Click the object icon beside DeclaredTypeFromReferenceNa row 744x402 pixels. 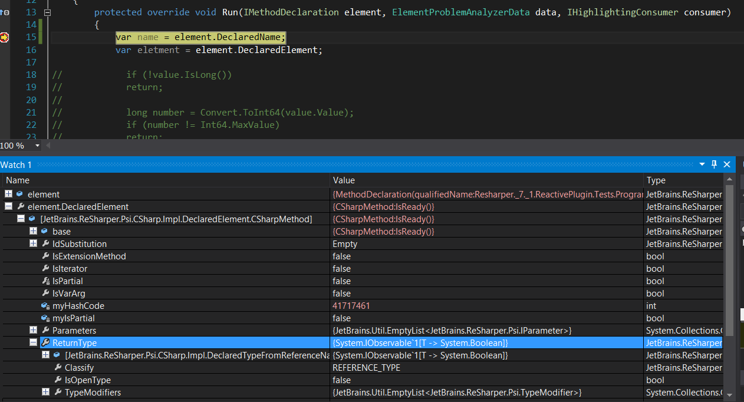coord(57,355)
